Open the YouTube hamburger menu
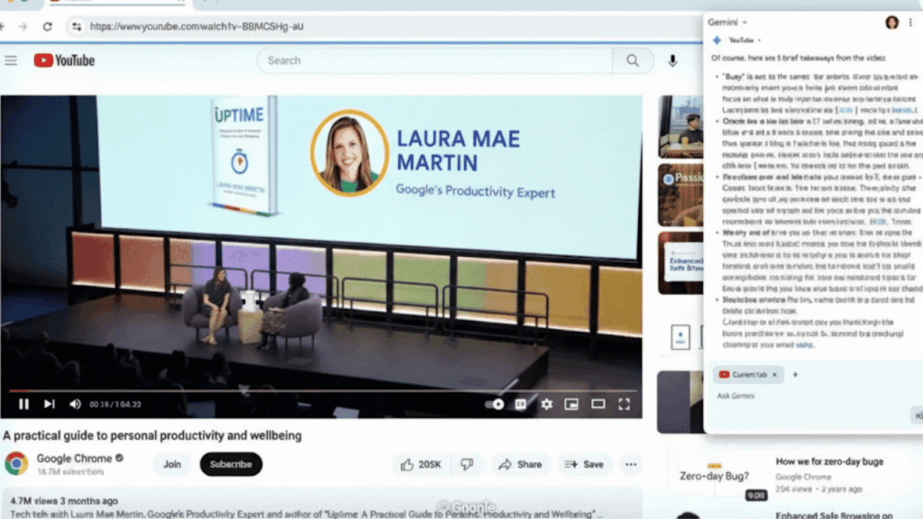The width and height of the screenshot is (923, 519). coord(11,60)
